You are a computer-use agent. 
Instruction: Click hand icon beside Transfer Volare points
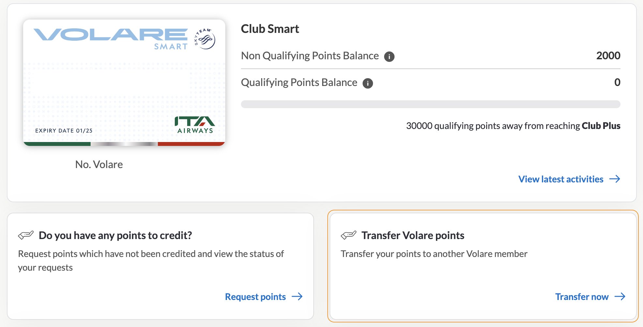[349, 235]
